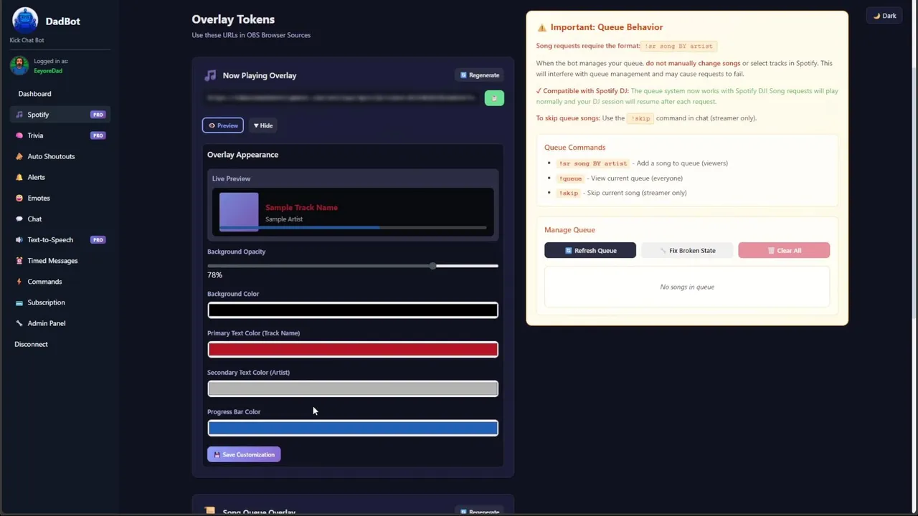Click the warning triangle icon in Queue Behavior
Screen dimensions: 918x516
click(x=542, y=27)
